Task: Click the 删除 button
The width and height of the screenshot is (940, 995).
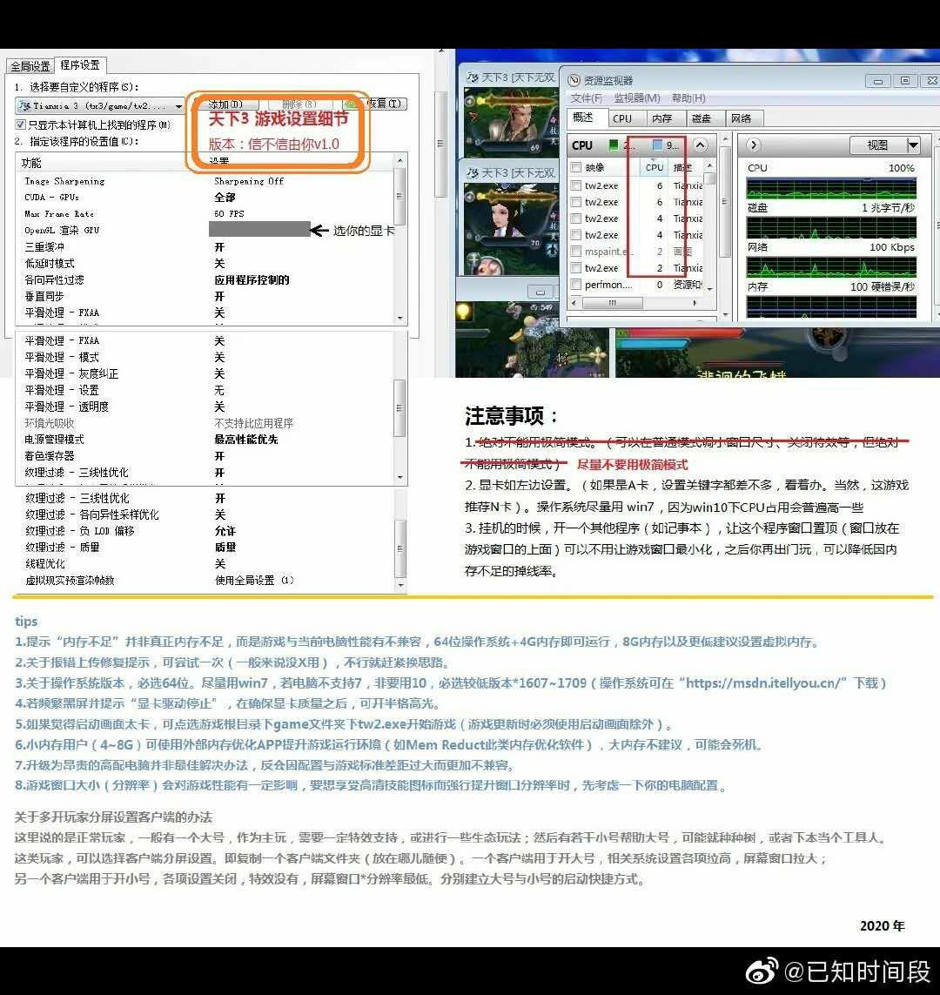Action: click(x=299, y=104)
